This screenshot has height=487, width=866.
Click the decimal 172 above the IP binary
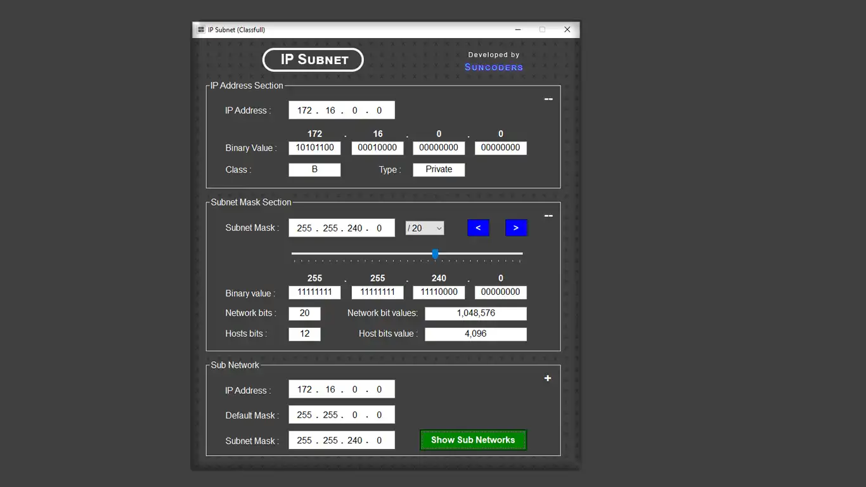pos(314,134)
